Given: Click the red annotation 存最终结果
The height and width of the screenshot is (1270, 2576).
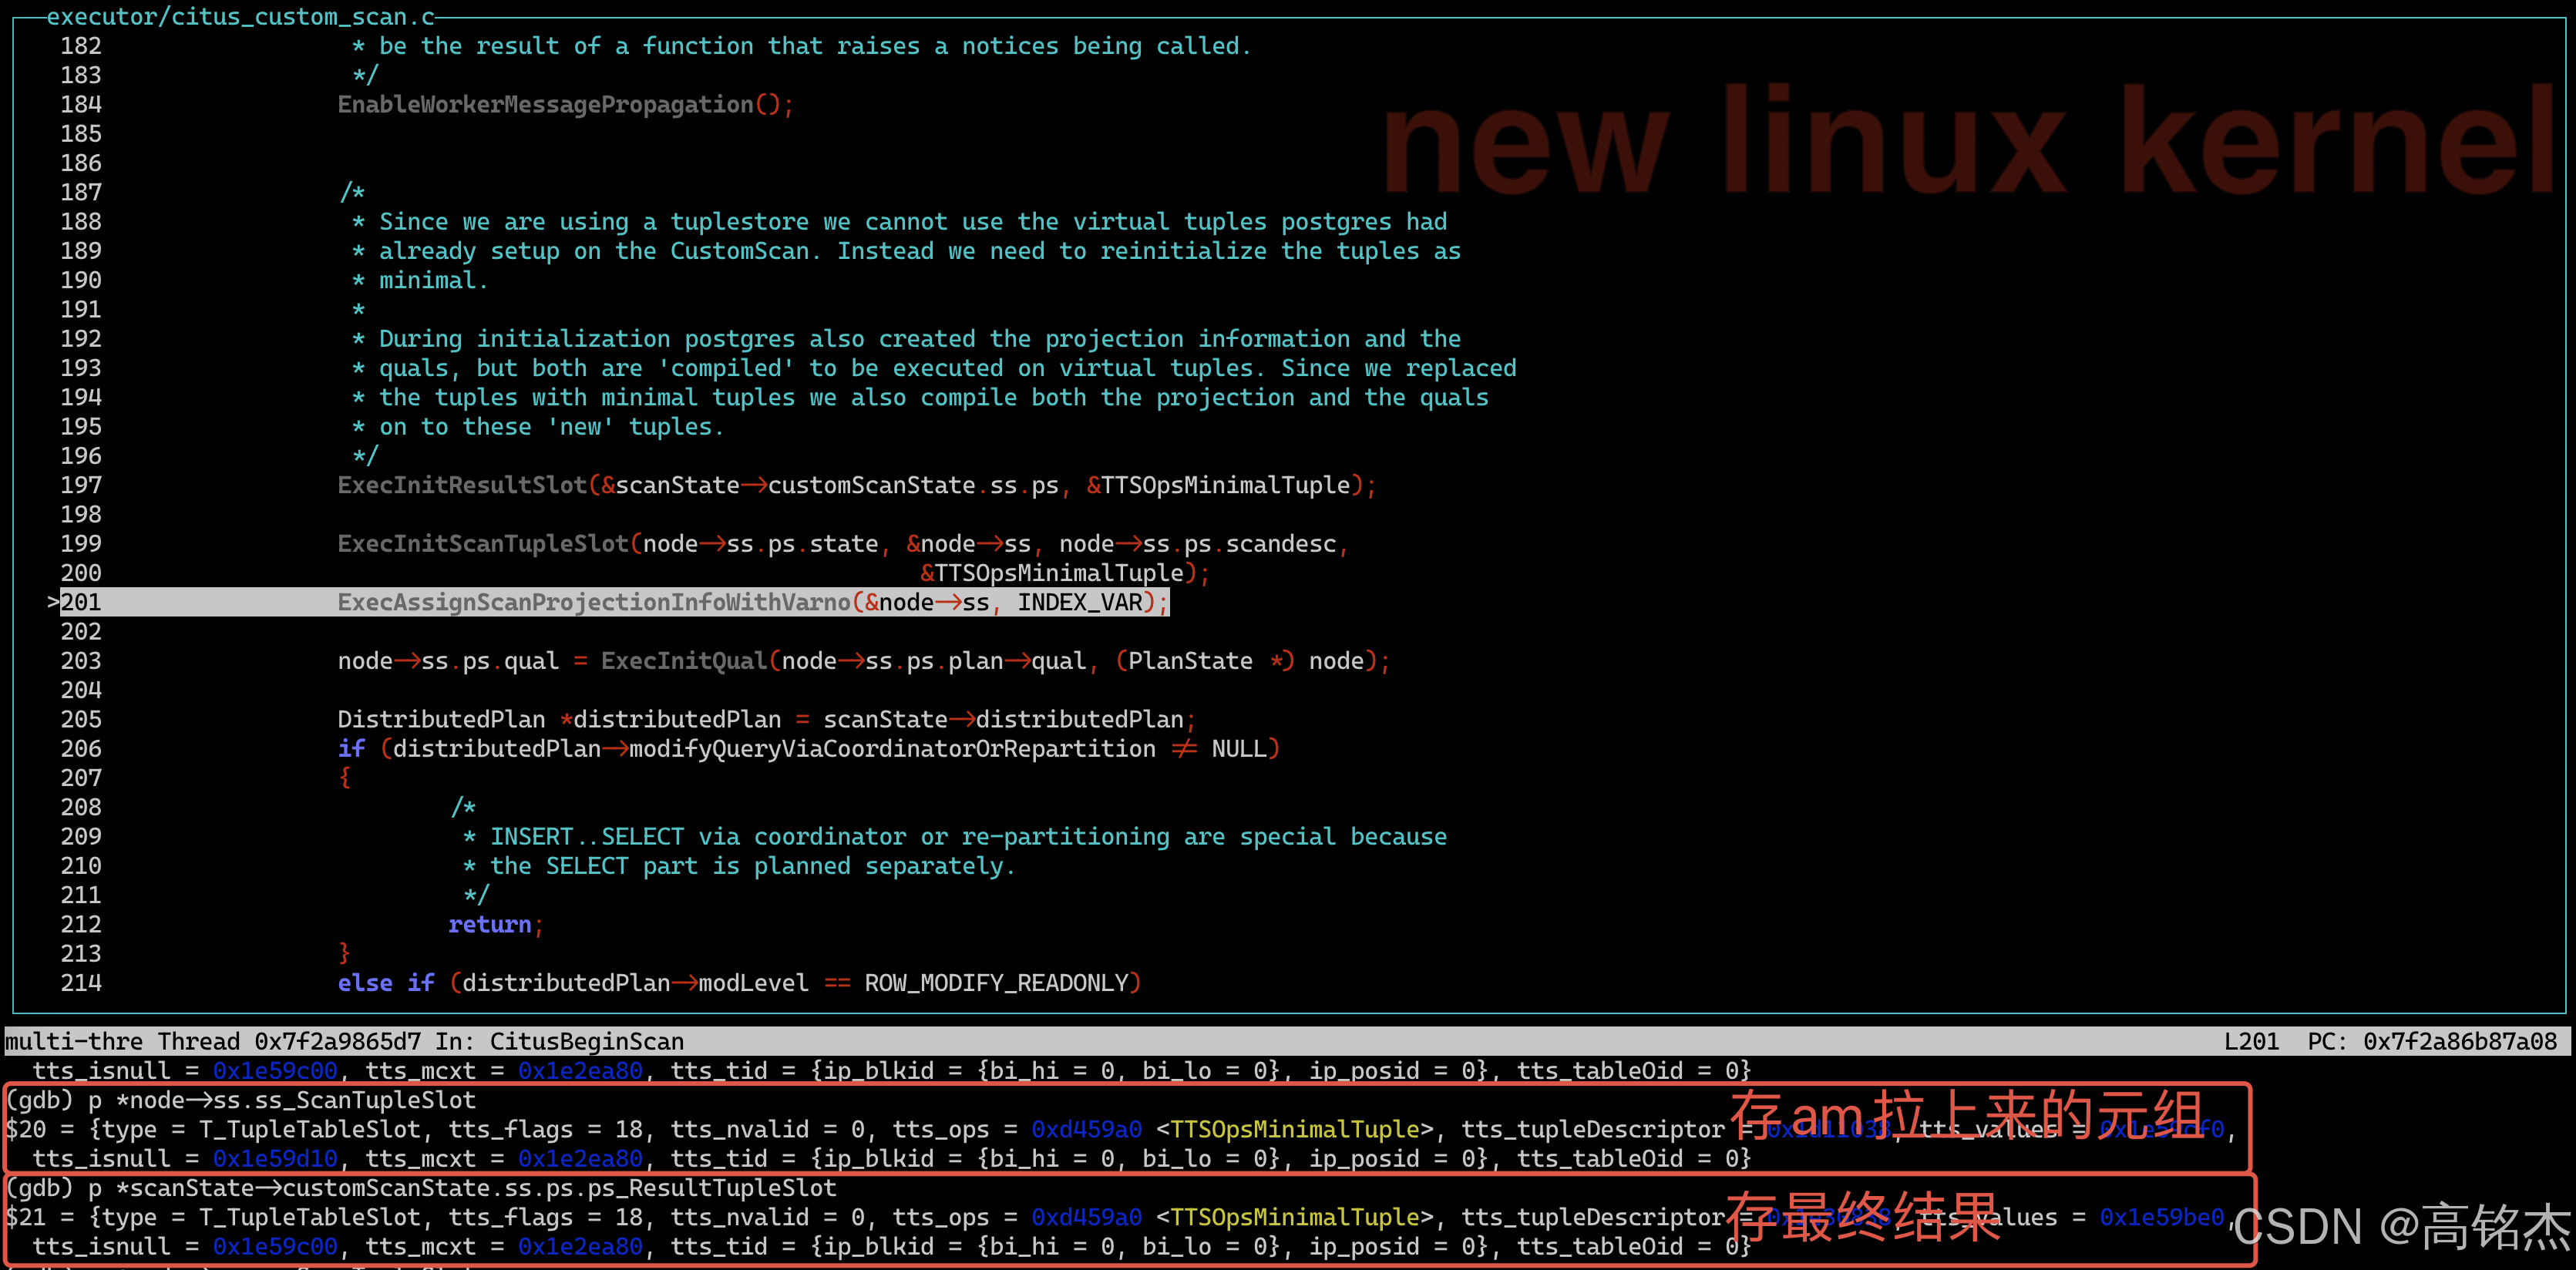Looking at the screenshot, I should [1862, 1217].
